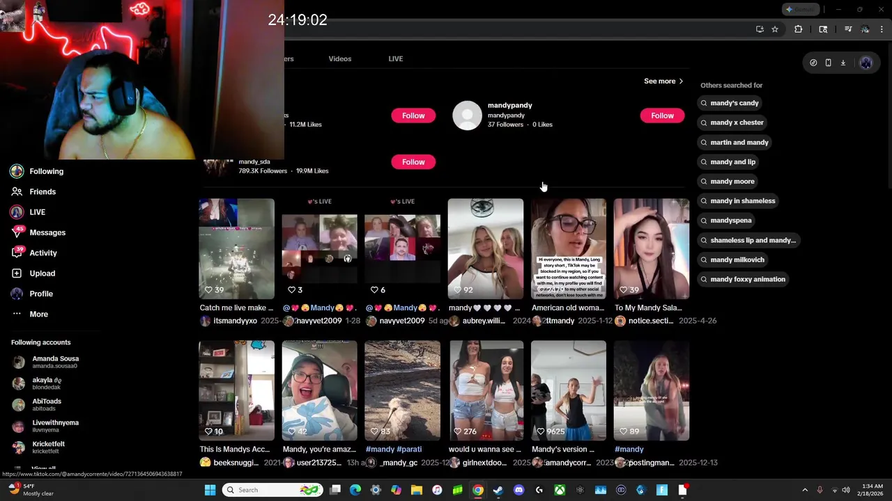Select suggestion mandy in shameless
Viewport: 892px width, 501px height.
(737, 200)
